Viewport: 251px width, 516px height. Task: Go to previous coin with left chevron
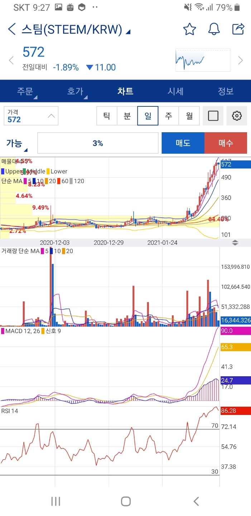[x=11, y=60]
